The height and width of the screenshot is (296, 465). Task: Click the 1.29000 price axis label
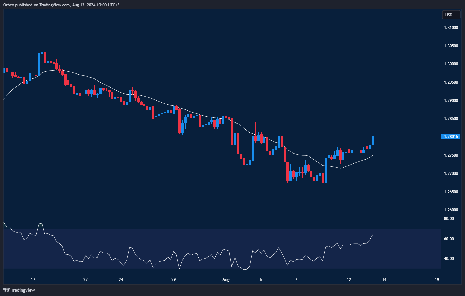pyautogui.click(x=451, y=101)
